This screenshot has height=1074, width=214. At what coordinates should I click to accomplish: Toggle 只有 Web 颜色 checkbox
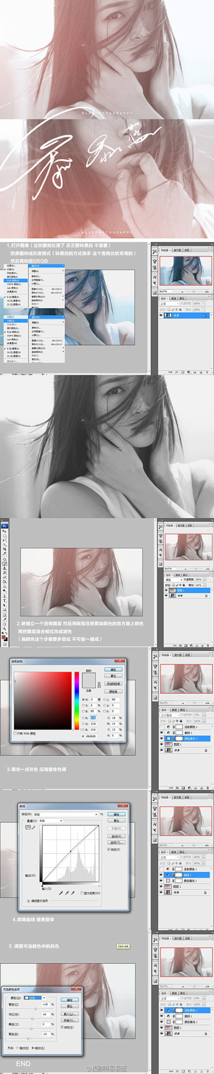click(15, 733)
